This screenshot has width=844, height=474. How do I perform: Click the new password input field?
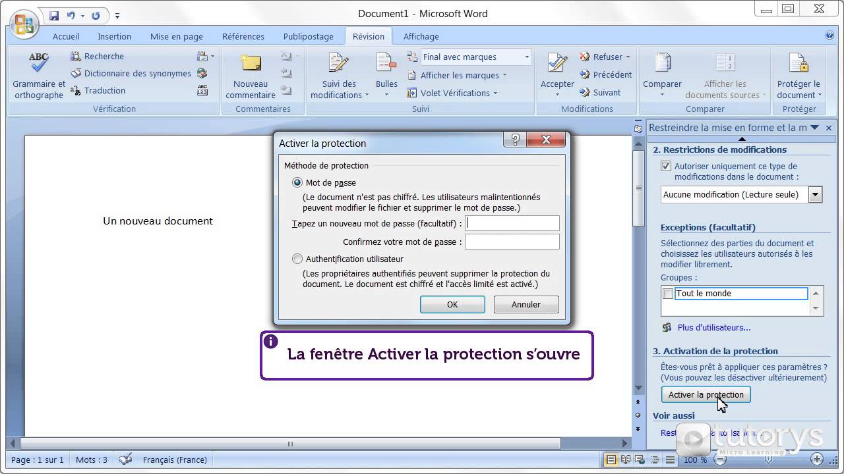[512, 223]
